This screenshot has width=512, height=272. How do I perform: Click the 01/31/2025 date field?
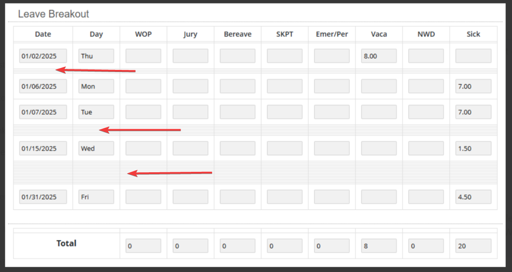click(x=43, y=197)
